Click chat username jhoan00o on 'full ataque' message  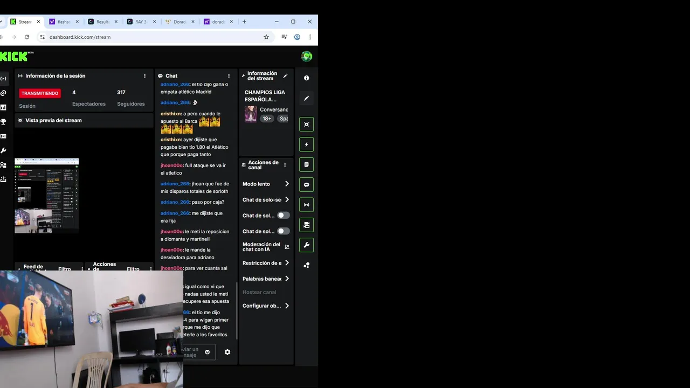click(171, 165)
